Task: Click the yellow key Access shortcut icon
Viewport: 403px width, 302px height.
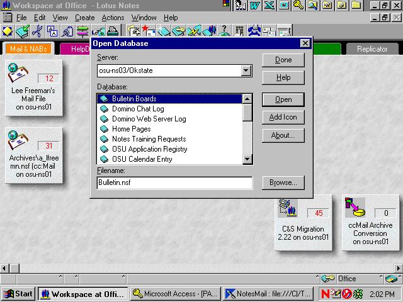Action: [298, 6]
